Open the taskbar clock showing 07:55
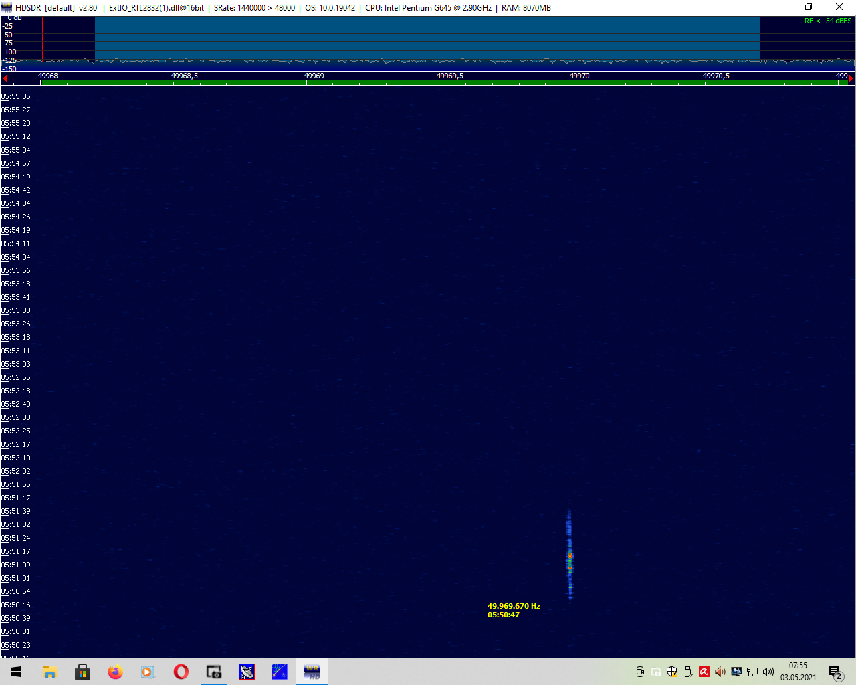Image resolution: width=856 pixels, height=685 pixels. 798,672
